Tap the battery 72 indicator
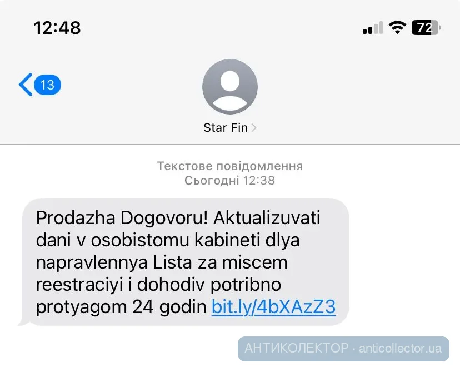Viewport: 460px width, 372px height. 426,28
